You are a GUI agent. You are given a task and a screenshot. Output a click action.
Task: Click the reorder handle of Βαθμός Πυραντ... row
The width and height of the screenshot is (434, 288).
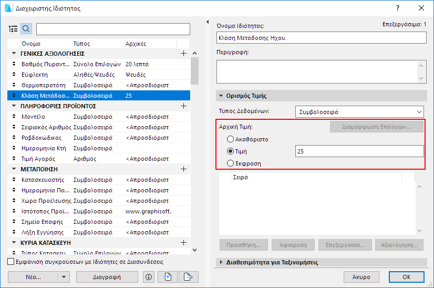[x=14, y=64]
